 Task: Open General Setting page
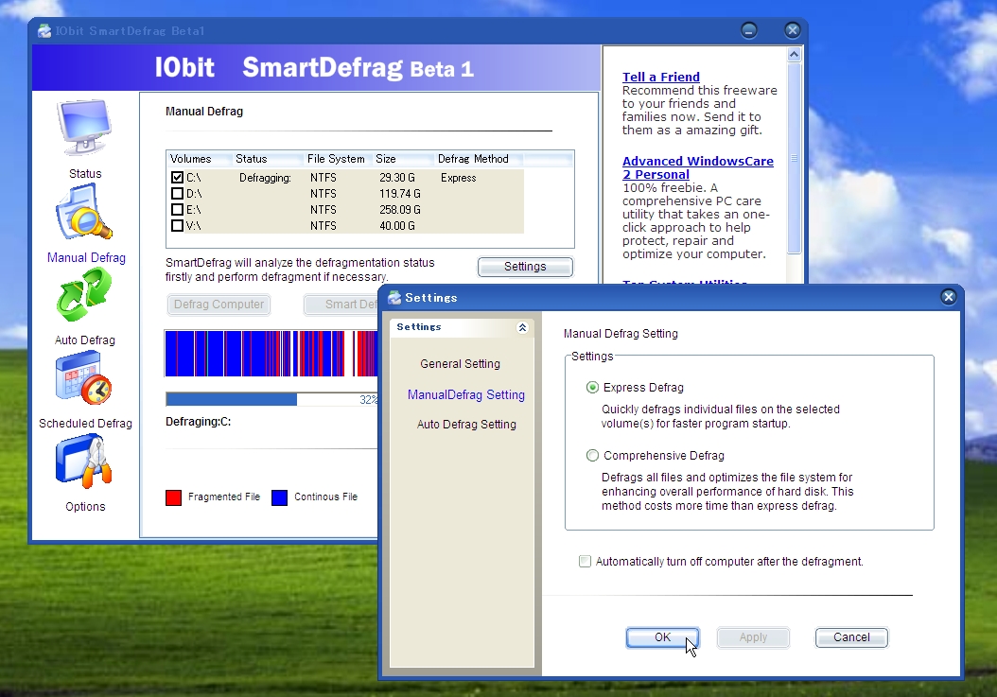click(x=461, y=364)
